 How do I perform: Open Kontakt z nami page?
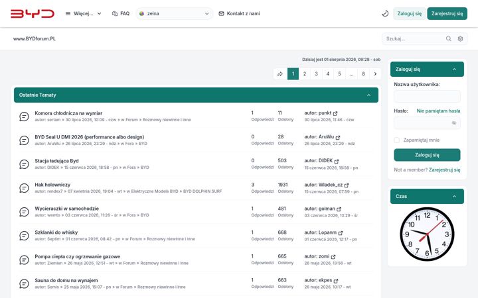pos(239,14)
